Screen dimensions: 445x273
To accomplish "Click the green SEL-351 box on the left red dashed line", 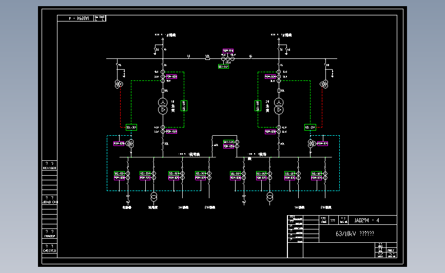I will 131,127.
